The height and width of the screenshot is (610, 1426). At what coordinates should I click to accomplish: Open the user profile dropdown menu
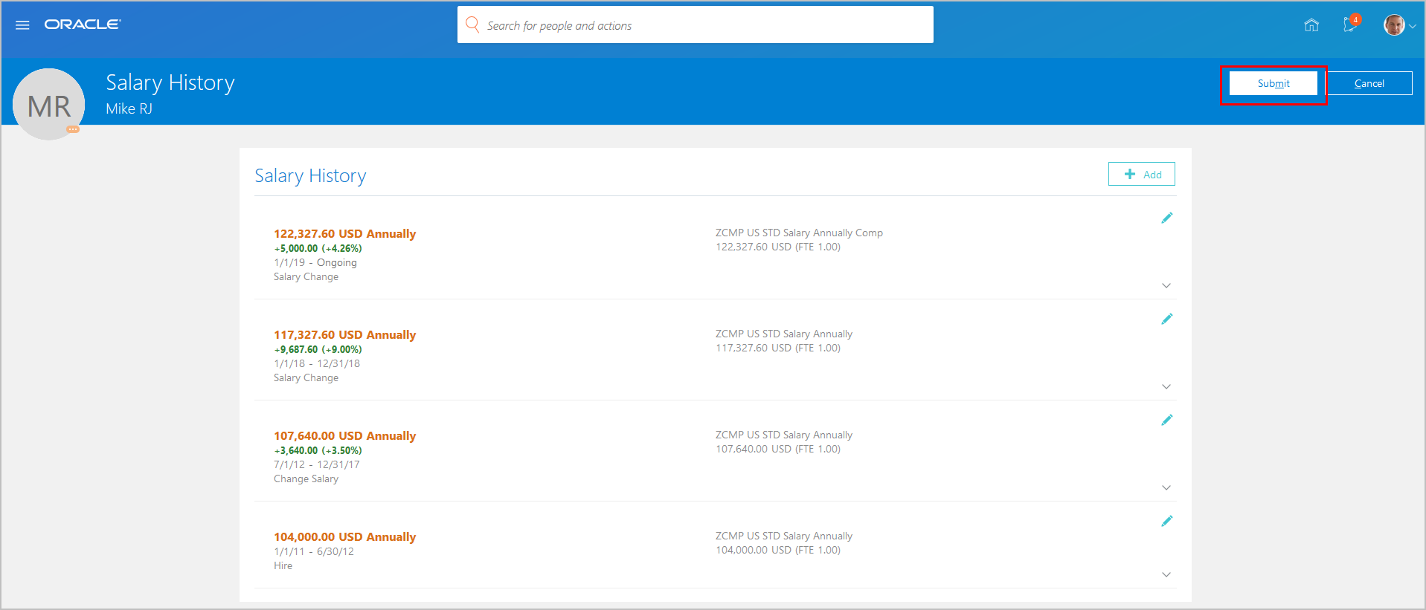(x=1399, y=25)
